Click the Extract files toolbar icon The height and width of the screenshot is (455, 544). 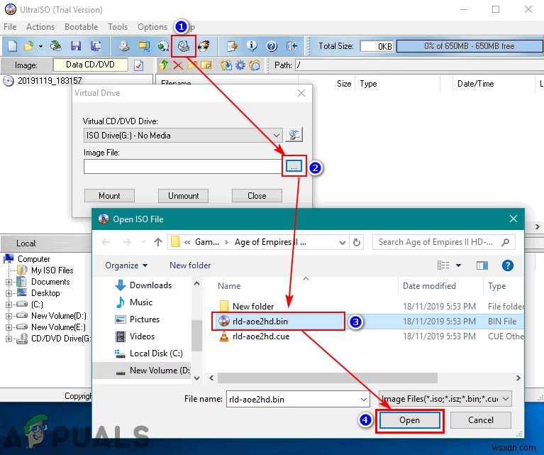[x=226, y=65]
